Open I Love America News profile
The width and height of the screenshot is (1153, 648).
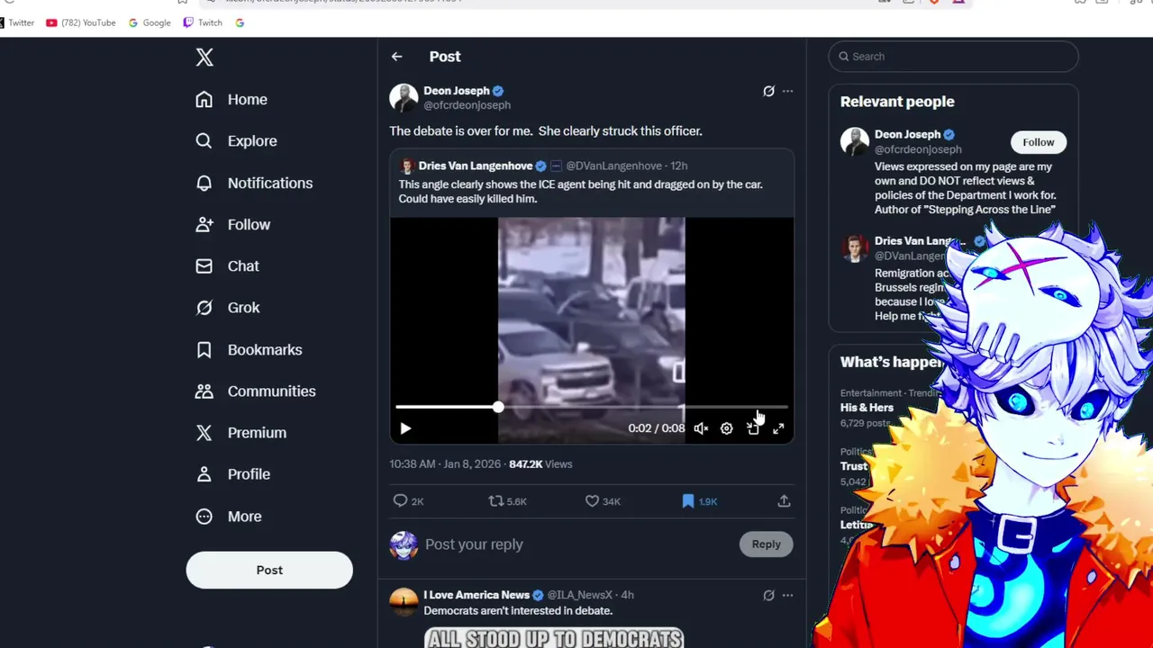click(x=477, y=595)
